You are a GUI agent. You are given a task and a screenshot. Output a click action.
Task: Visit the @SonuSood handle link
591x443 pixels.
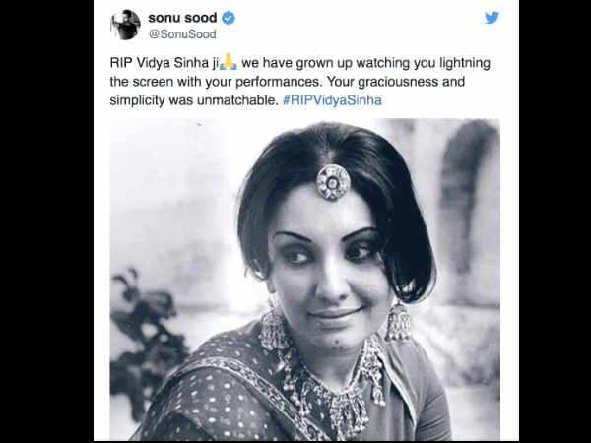182,34
